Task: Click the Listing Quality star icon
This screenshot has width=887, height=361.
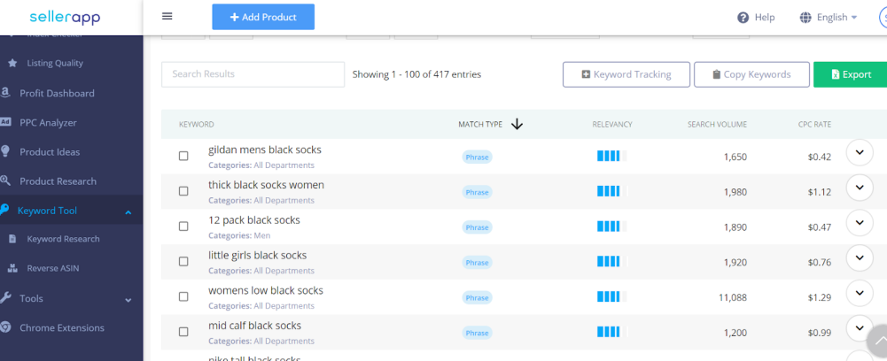Action: tap(12, 64)
